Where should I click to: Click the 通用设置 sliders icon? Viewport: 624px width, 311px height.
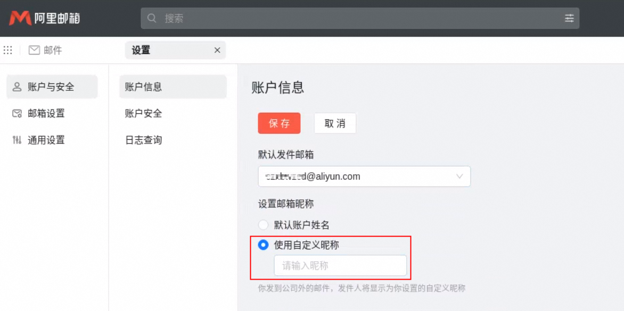15,140
